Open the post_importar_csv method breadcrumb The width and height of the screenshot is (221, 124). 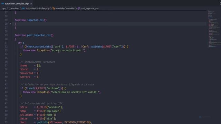(89, 8)
